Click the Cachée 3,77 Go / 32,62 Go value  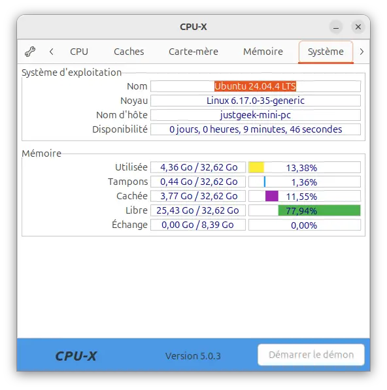(198, 196)
